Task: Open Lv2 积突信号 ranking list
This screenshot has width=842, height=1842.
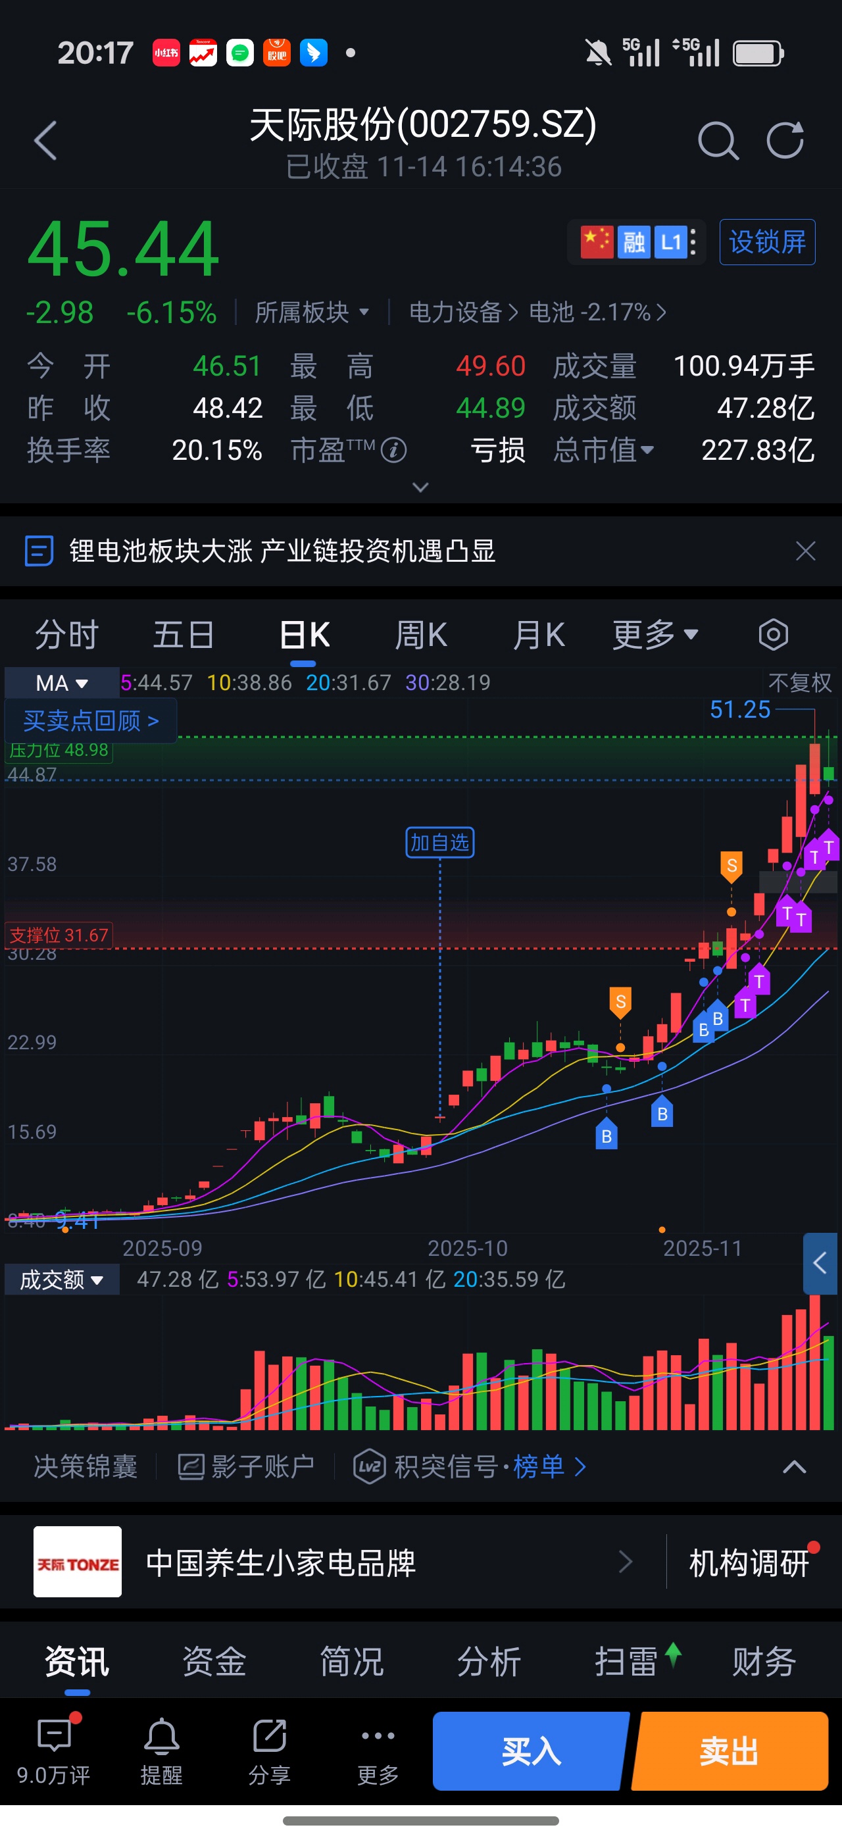Action: (470, 1467)
